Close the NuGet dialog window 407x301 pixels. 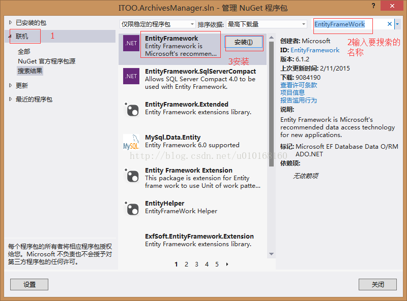(x=392, y=6)
